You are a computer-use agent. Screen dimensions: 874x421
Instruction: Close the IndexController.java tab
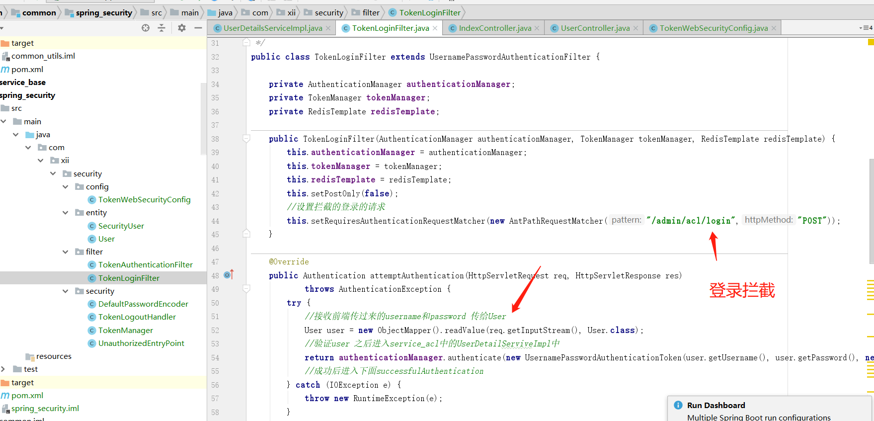tap(537, 28)
